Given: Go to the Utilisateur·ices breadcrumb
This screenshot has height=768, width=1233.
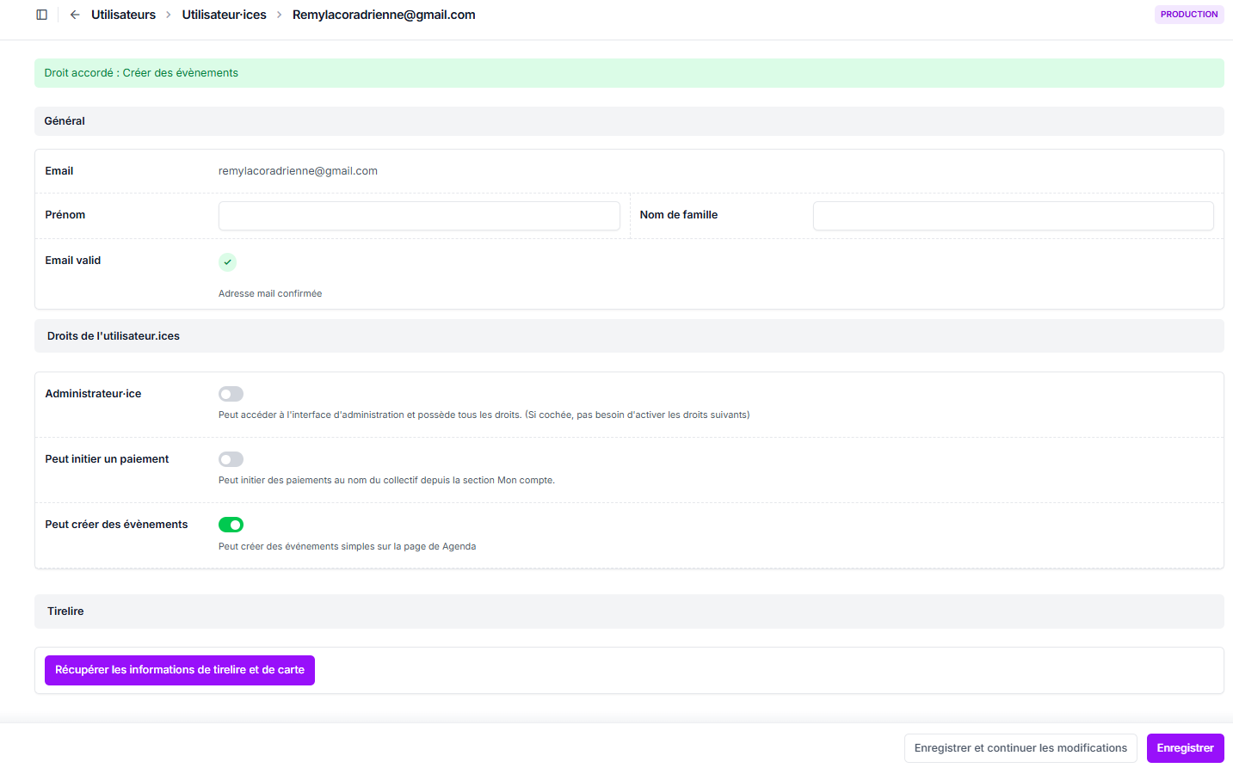Looking at the screenshot, I should [224, 15].
